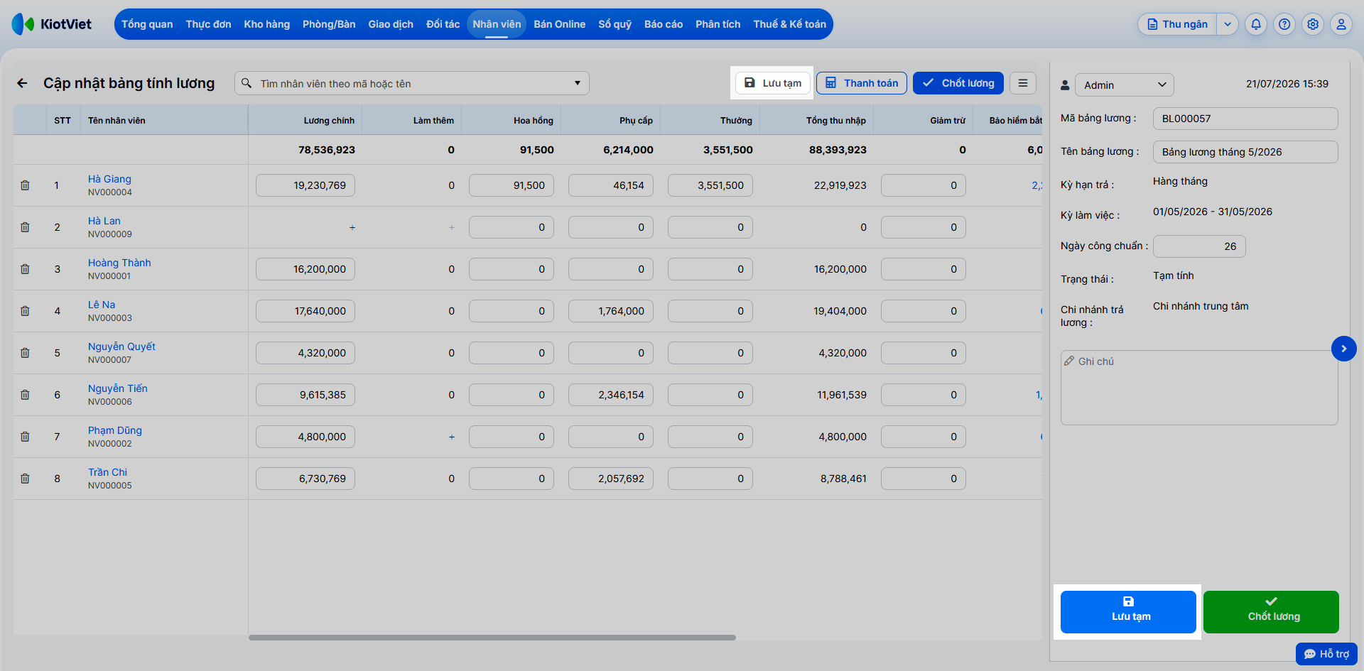1364x671 pixels.
Task: Open the Đối tác menu
Action: click(x=443, y=24)
